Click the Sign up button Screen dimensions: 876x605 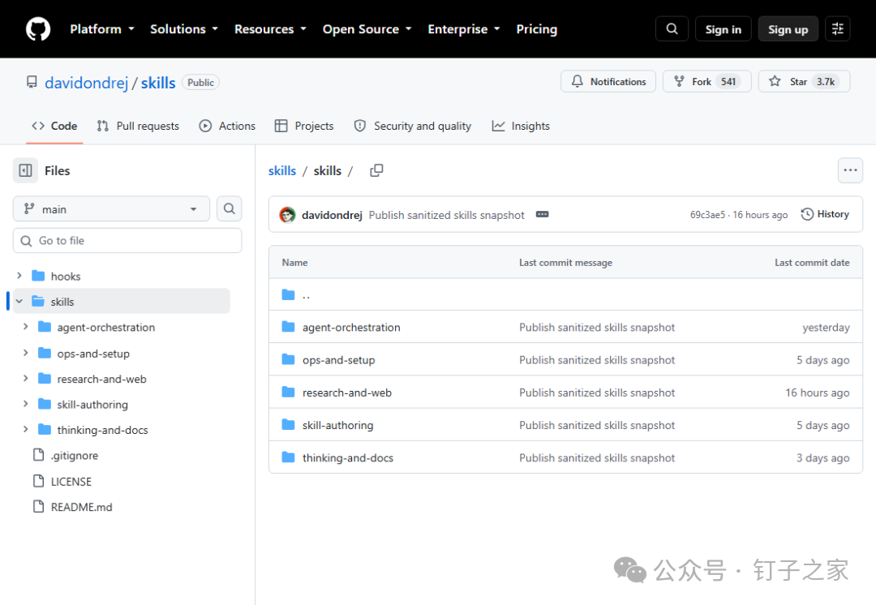788,29
